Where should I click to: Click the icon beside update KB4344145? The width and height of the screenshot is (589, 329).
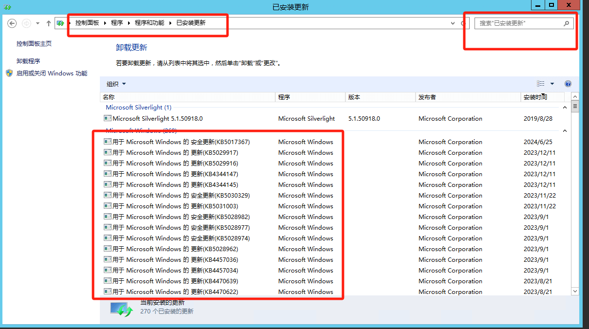108,184
